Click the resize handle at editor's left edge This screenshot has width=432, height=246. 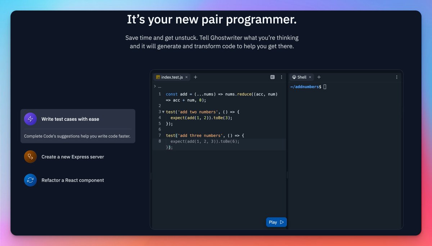(x=151, y=176)
